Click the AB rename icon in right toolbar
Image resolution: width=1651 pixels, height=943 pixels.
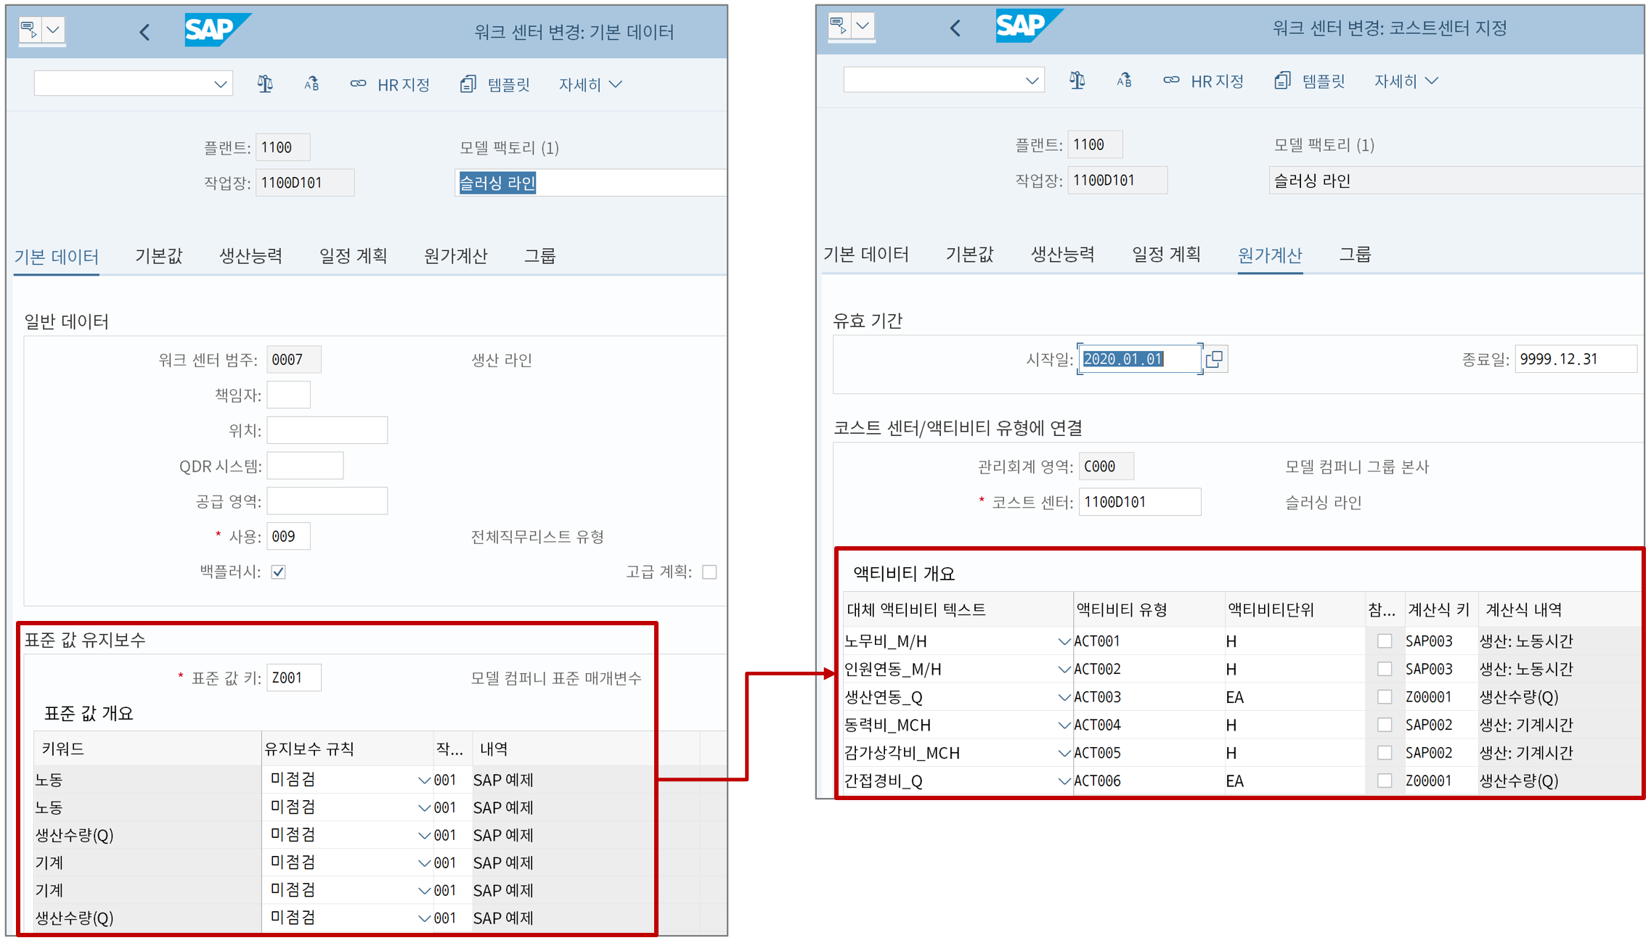point(1124,81)
